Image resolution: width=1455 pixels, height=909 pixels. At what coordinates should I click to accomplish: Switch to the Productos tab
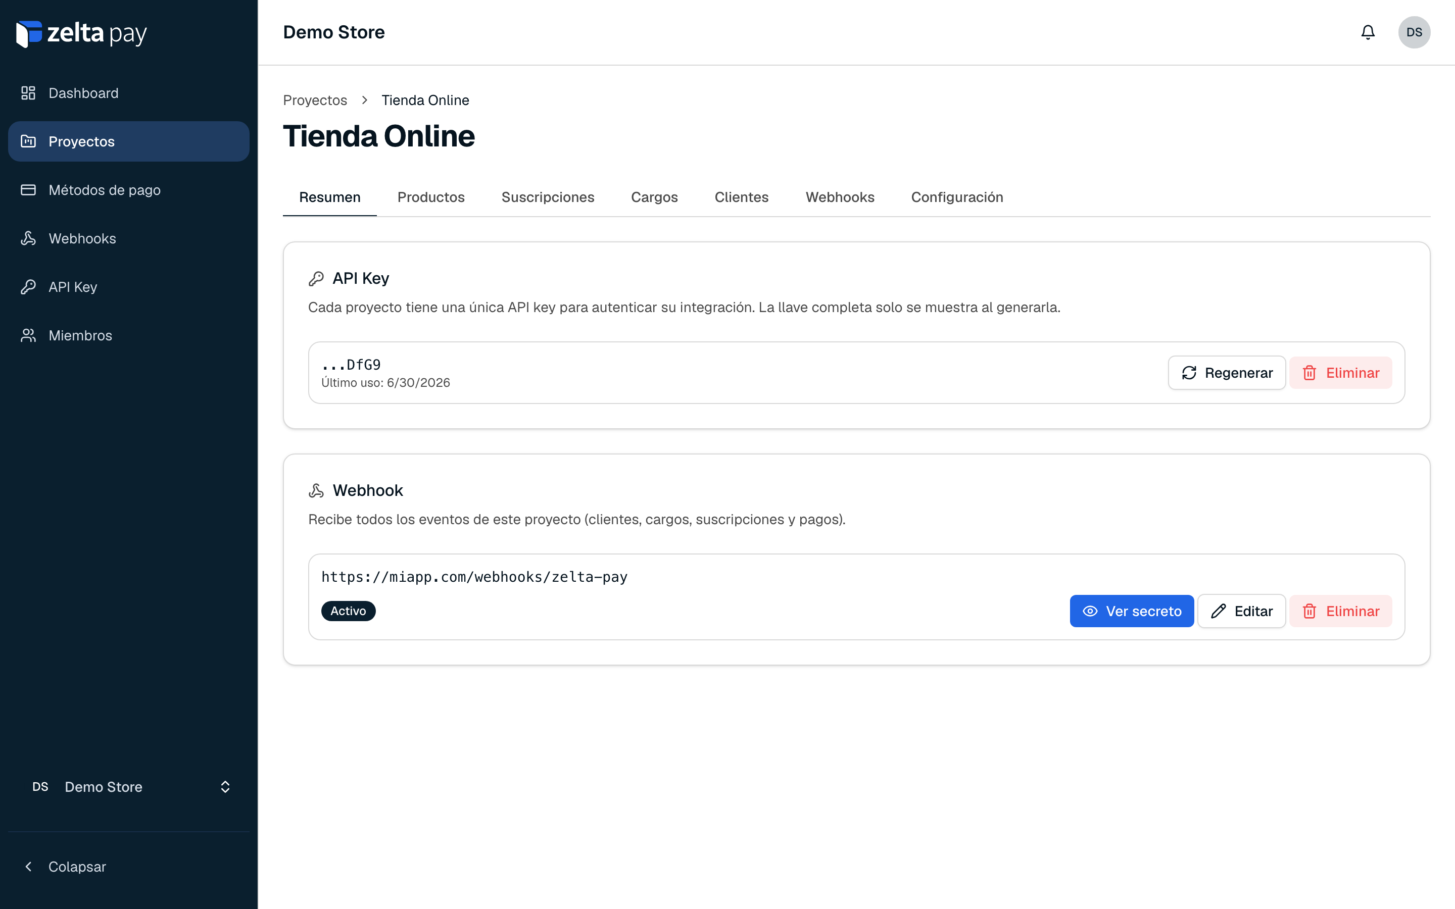[431, 197]
